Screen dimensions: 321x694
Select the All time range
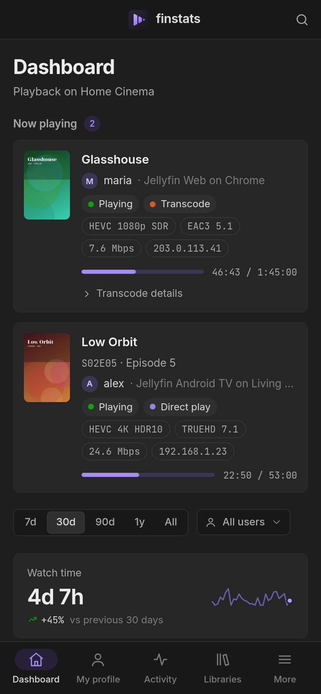171,522
